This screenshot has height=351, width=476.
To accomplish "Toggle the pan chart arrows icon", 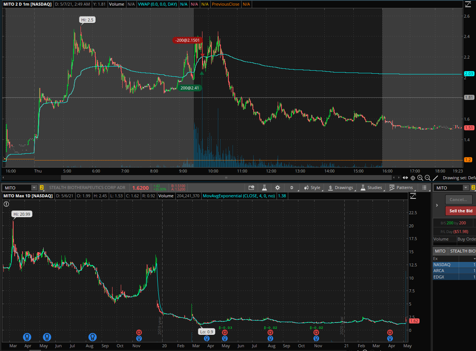I will pyautogui.click(x=405, y=178).
